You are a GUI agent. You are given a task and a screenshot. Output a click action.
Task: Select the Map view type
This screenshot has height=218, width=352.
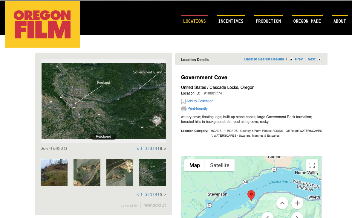click(x=195, y=165)
